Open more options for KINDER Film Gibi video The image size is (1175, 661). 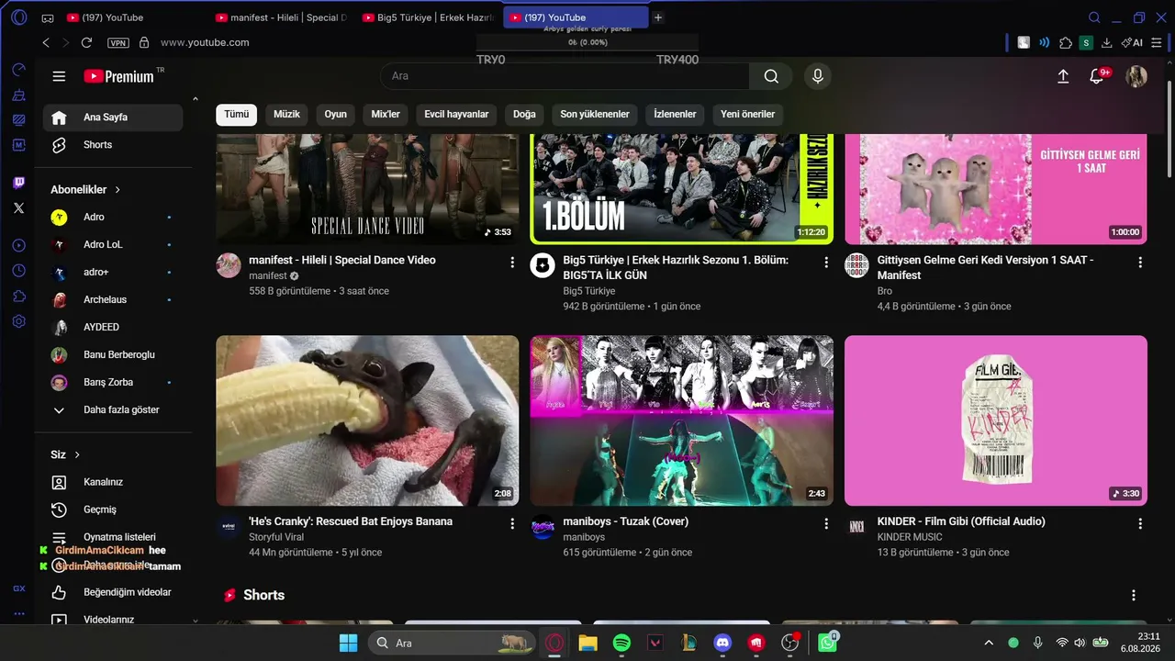click(x=1140, y=523)
